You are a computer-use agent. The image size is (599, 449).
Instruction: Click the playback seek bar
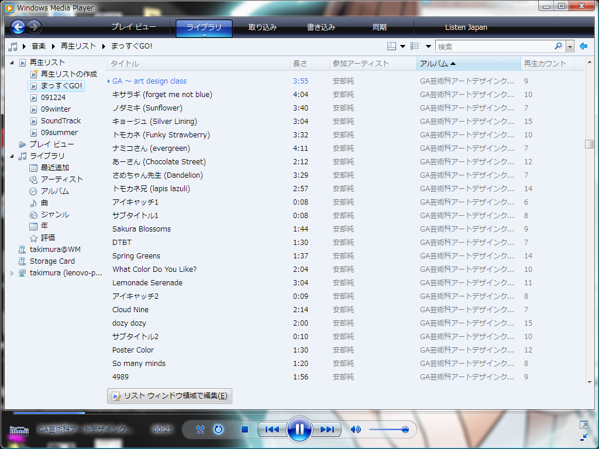point(299,413)
